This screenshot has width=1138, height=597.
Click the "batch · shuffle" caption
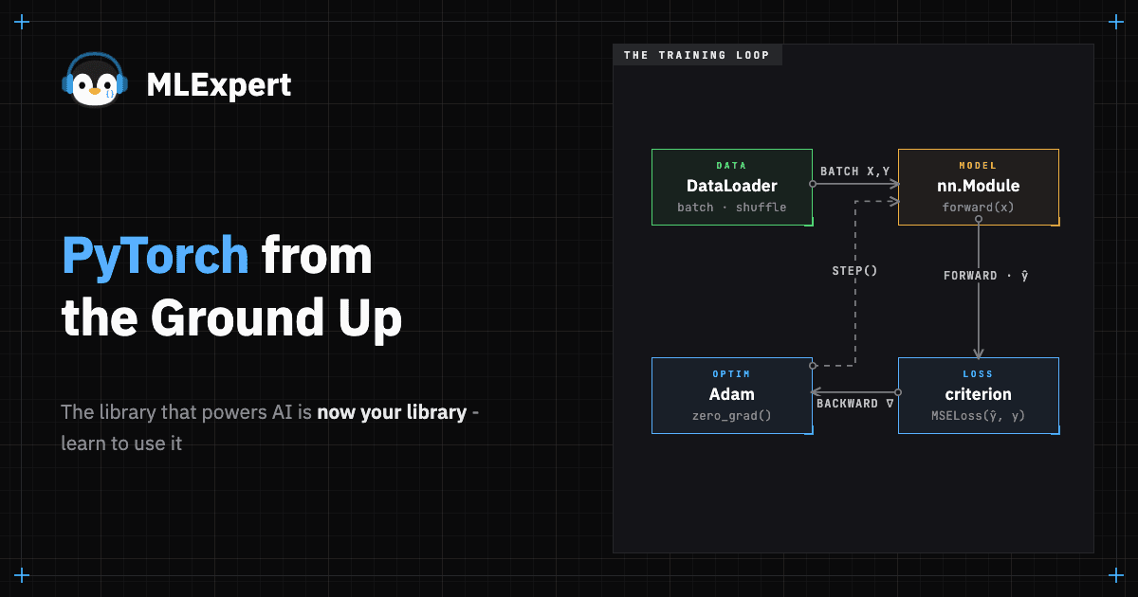coord(731,207)
